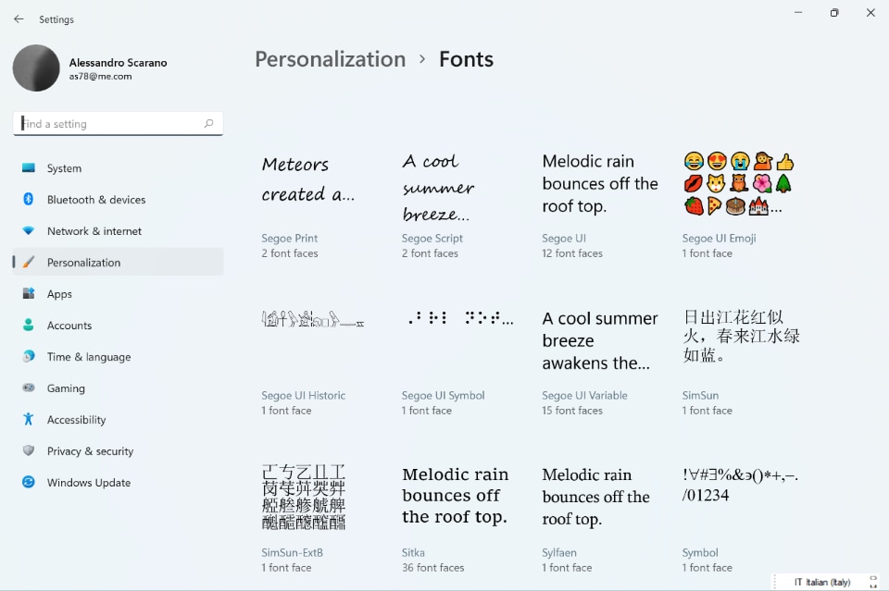Click the Apps icon in sidebar
Image resolution: width=889 pixels, height=591 pixels.
point(29,294)
